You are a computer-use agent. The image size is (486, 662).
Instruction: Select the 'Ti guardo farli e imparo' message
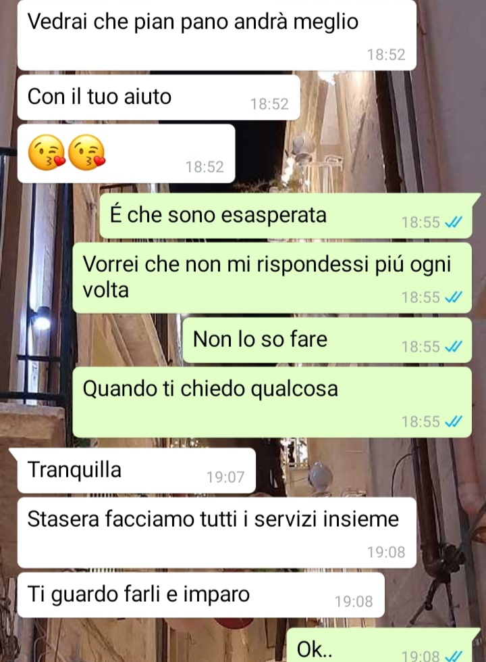(x=200, y=595)
